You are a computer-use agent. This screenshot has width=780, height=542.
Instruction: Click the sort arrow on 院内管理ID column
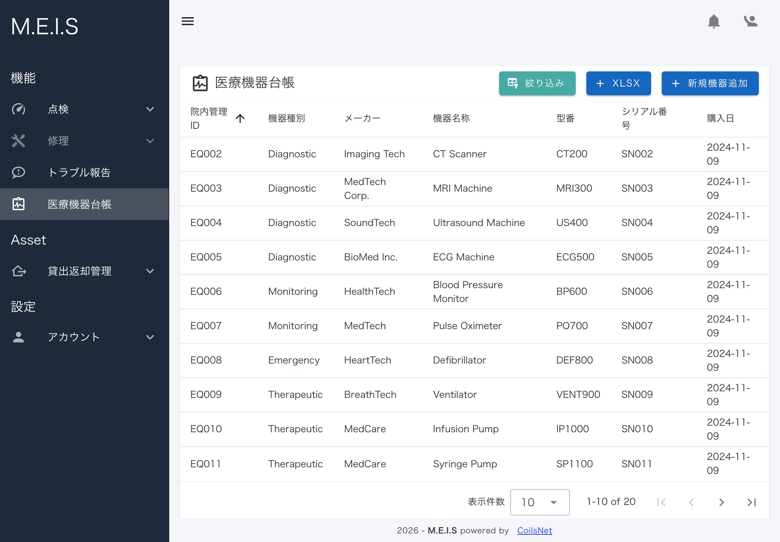[240, 118]
